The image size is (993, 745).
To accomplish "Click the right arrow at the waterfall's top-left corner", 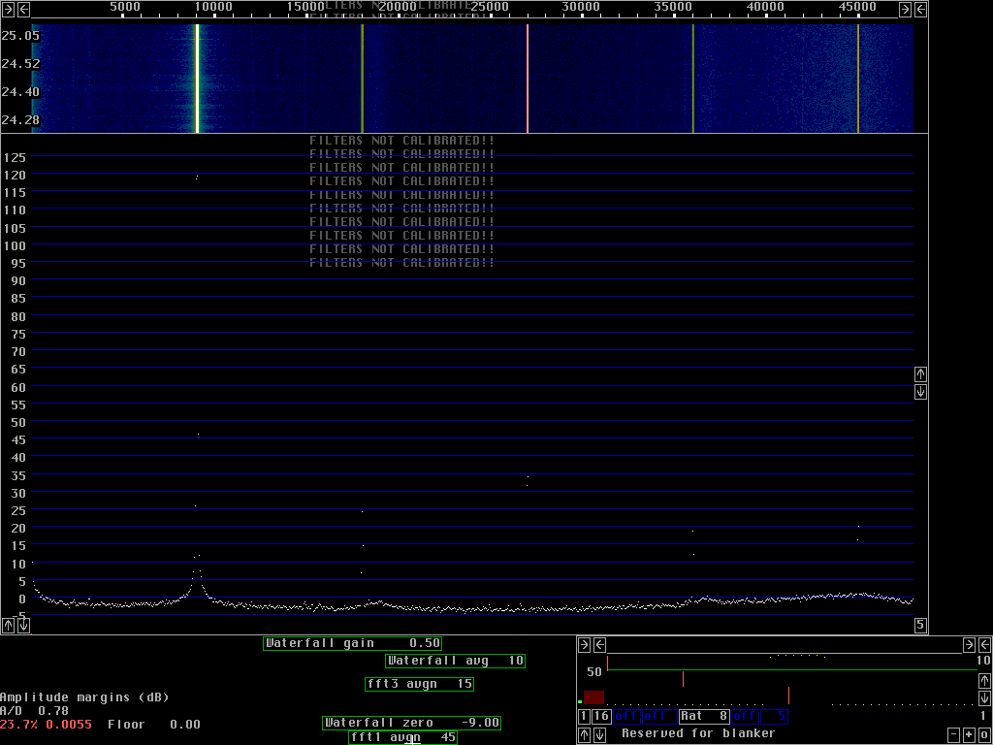I will (x=8, y=9).
